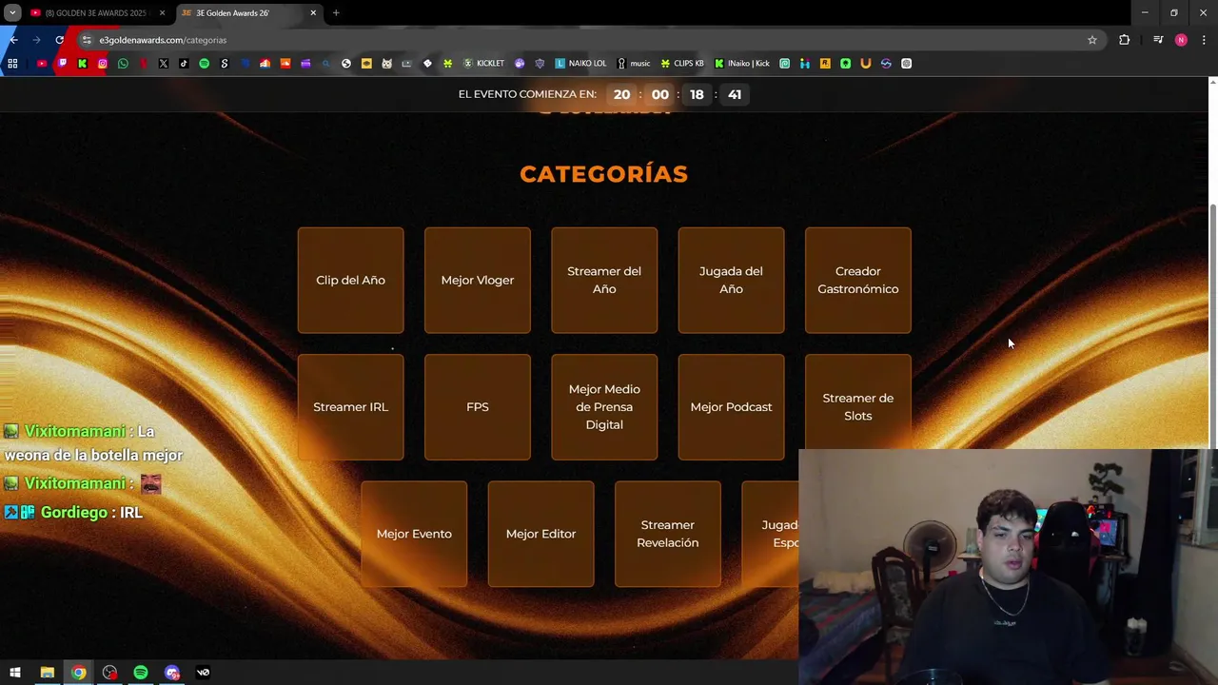Open the Streamer del Año category
The image size is (1218, 685).
click(604, 280)
